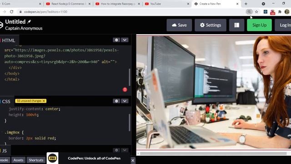
Task: Open the Shortcuts panel
Action: (36, 160)
